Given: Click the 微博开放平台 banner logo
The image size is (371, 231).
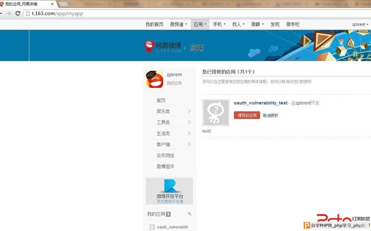Looking at the screenshot, I should (x=170, y=186).
